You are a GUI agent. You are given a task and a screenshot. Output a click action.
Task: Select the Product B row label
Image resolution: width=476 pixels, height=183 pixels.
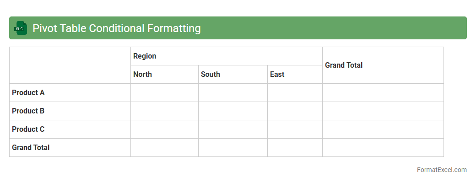pyautogui.click(x=70, y=111)
